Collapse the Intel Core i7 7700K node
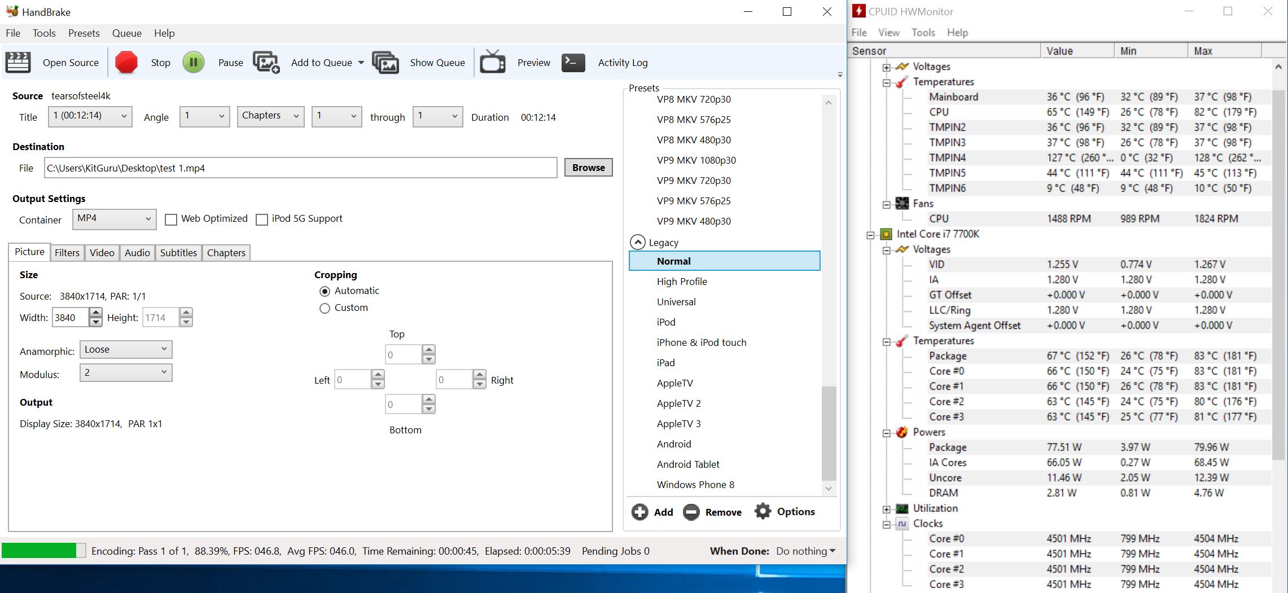The image size is (1288, 593). (871, 235)
